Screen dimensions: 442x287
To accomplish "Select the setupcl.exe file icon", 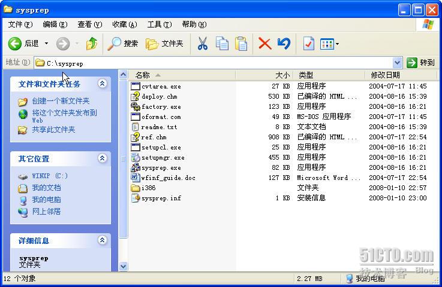I will (x=136, y=147).
